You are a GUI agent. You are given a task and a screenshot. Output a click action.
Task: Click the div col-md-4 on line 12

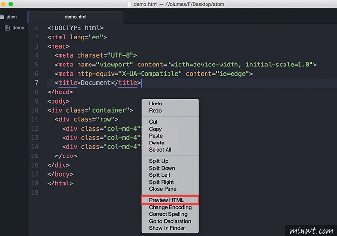pos(102,129)
